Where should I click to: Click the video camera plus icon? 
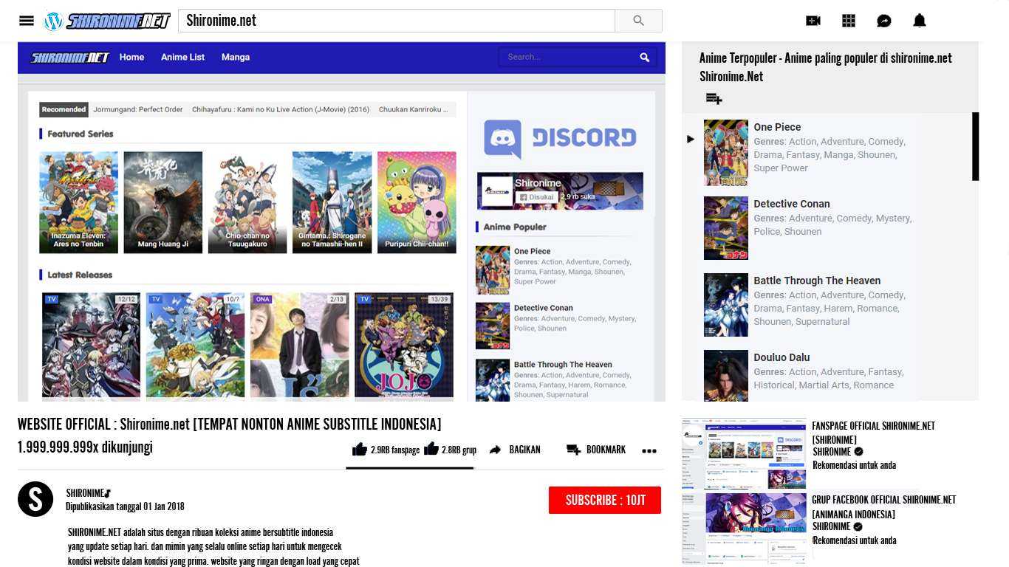pos(813,21)
